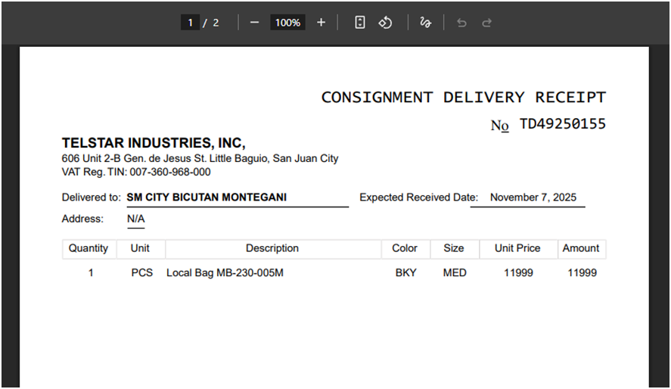The height and width of the screenshot is (389, 671).
Task: Click the 100% zoom level field
Action: [x=287, y=23]
